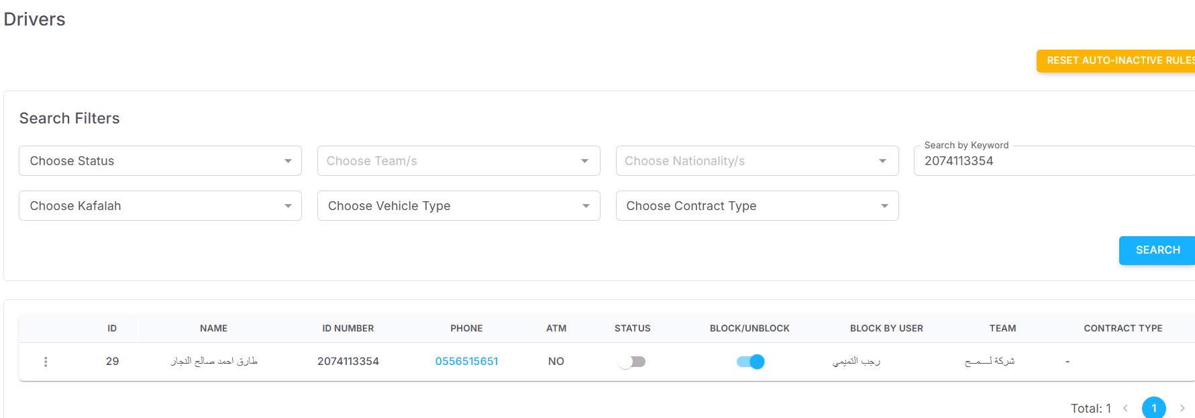
Task: Open the three-dot row actions menu
Action: pyautogui.click(x=46, y=362)
